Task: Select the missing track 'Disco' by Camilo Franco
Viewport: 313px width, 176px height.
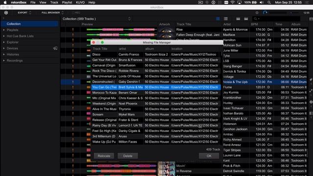Action: point(156,54)
